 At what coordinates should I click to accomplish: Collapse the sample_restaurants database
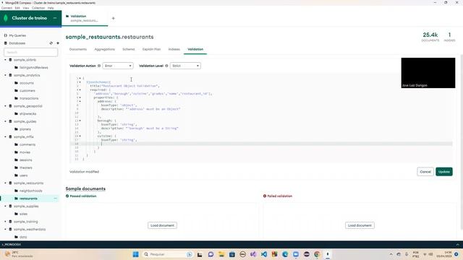pyautogui.click(x=5, y=183)
